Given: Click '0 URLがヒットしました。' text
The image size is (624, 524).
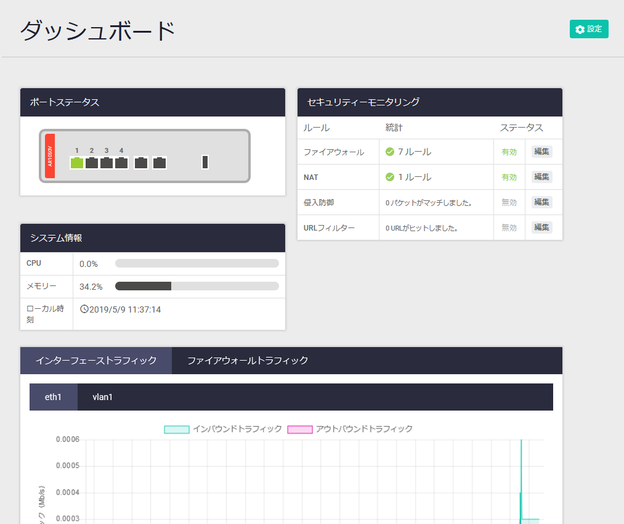Looking at the screenshot, I should coord(421,227).
